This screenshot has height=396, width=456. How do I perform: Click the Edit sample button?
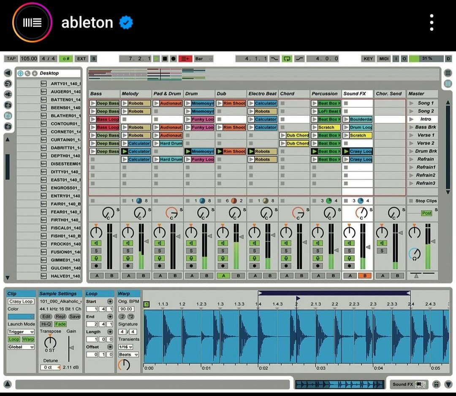coord(46,317)
